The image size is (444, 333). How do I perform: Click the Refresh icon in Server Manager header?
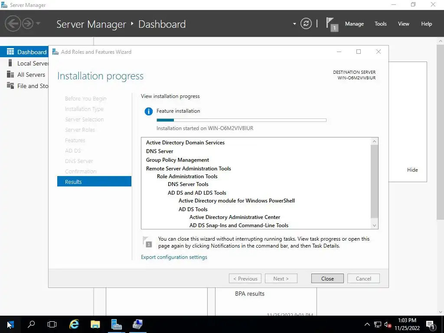[x=306, y=23]
